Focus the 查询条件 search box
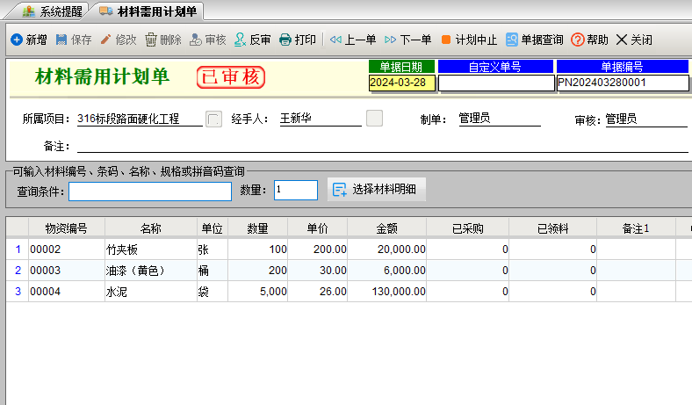Image resolution: width=692 pixels, height=405 pixels. click(150, 192)
